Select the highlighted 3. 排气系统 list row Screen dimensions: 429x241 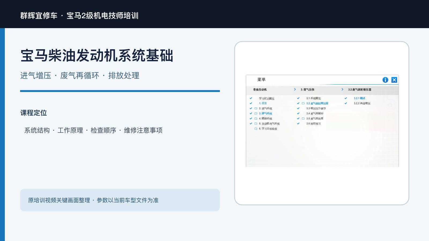(265, 114)
